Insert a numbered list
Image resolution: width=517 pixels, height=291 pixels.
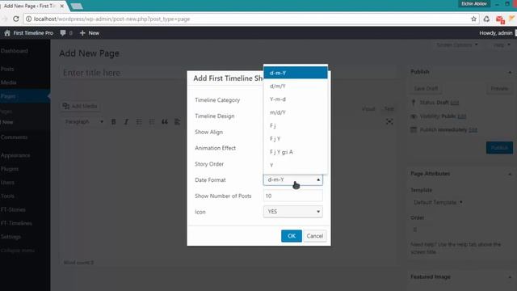(x=152, y=122)
